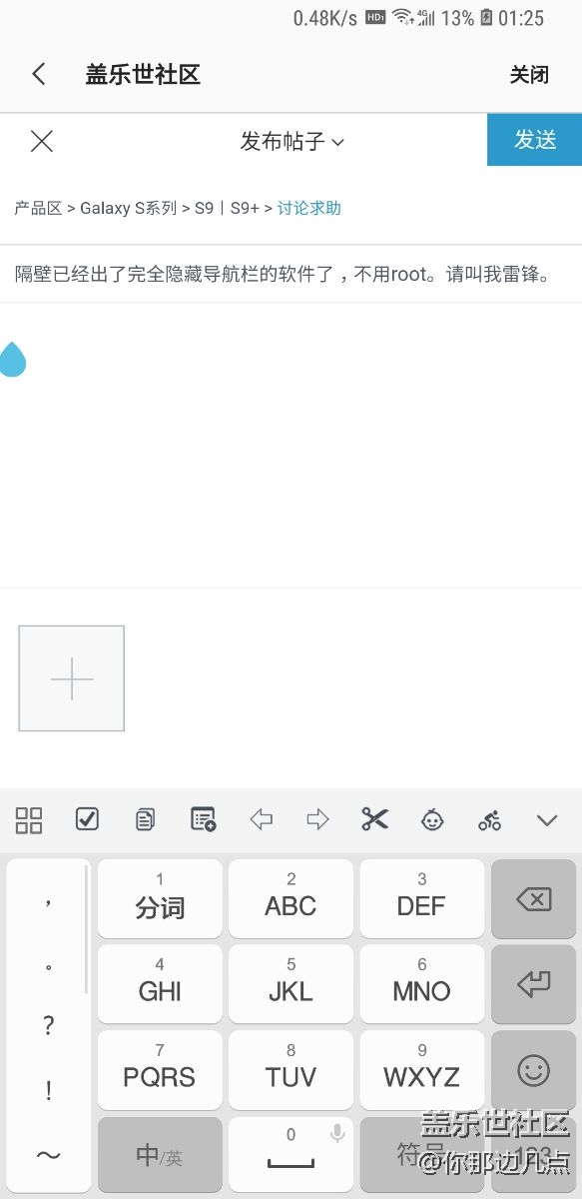This screenshot has width=582, height=1199.
Task: Open the baby face emoticon panel
Action: coord(432,820)
